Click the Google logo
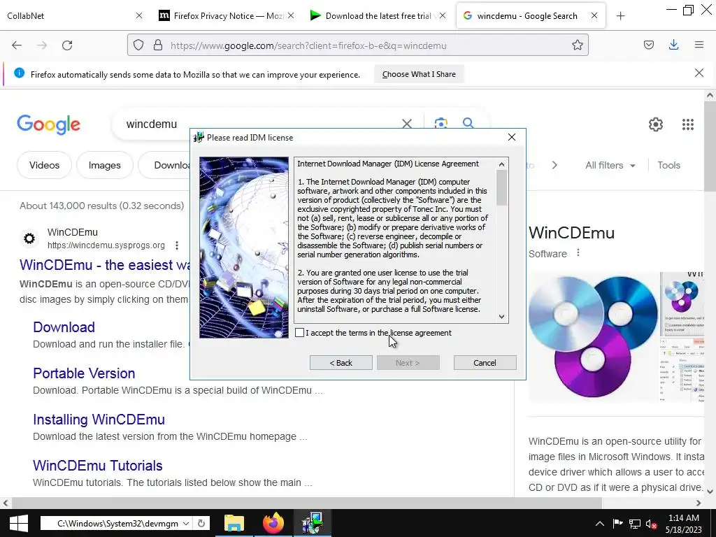Image resolution: width=716 pixels, height=537 pixels. click(x=48, y=124)
